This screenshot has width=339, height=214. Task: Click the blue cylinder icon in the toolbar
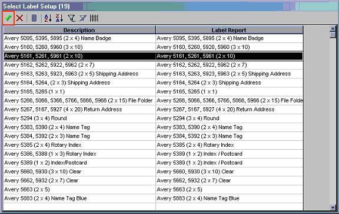[34, 18]
